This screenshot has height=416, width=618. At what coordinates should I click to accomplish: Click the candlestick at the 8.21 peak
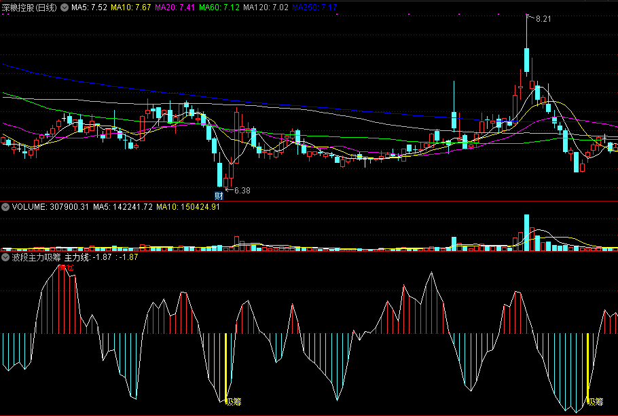pyautogui.click(x=526, y=45)
